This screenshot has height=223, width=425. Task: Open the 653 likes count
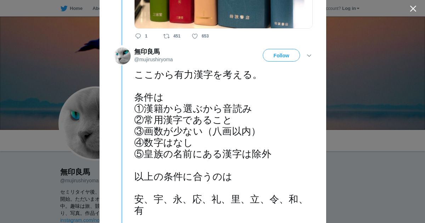coord(205,36)
